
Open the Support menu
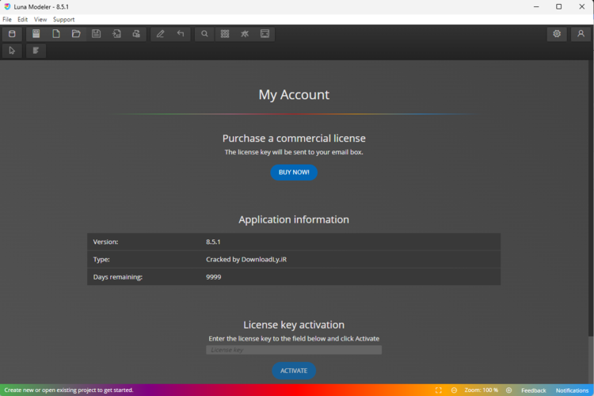coord(63,19)
